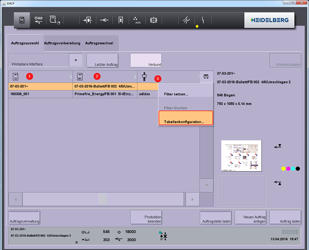
Task: Choose Tabellenkonfiguration... from the context menu
Action: pyautogui.click(x=186, y=122)
